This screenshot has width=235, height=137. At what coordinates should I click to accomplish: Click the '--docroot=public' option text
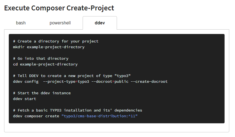[110, 81]
